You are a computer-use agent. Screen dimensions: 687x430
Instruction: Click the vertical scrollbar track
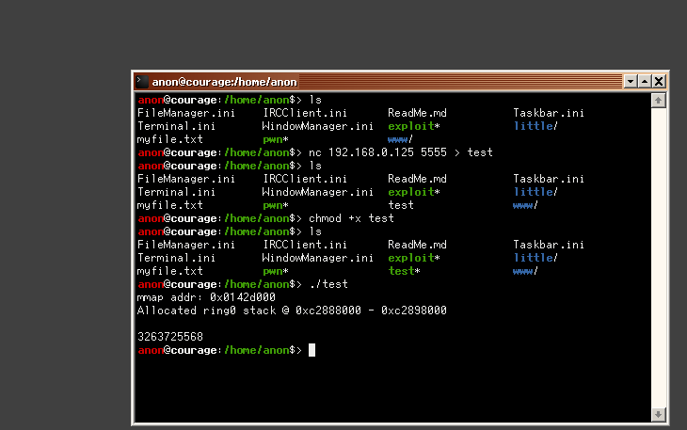(658, 258)
